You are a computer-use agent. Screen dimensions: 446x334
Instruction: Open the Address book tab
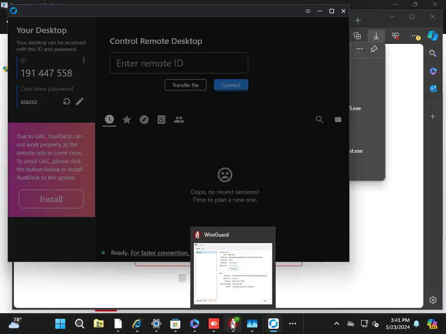tap(161, 120)
